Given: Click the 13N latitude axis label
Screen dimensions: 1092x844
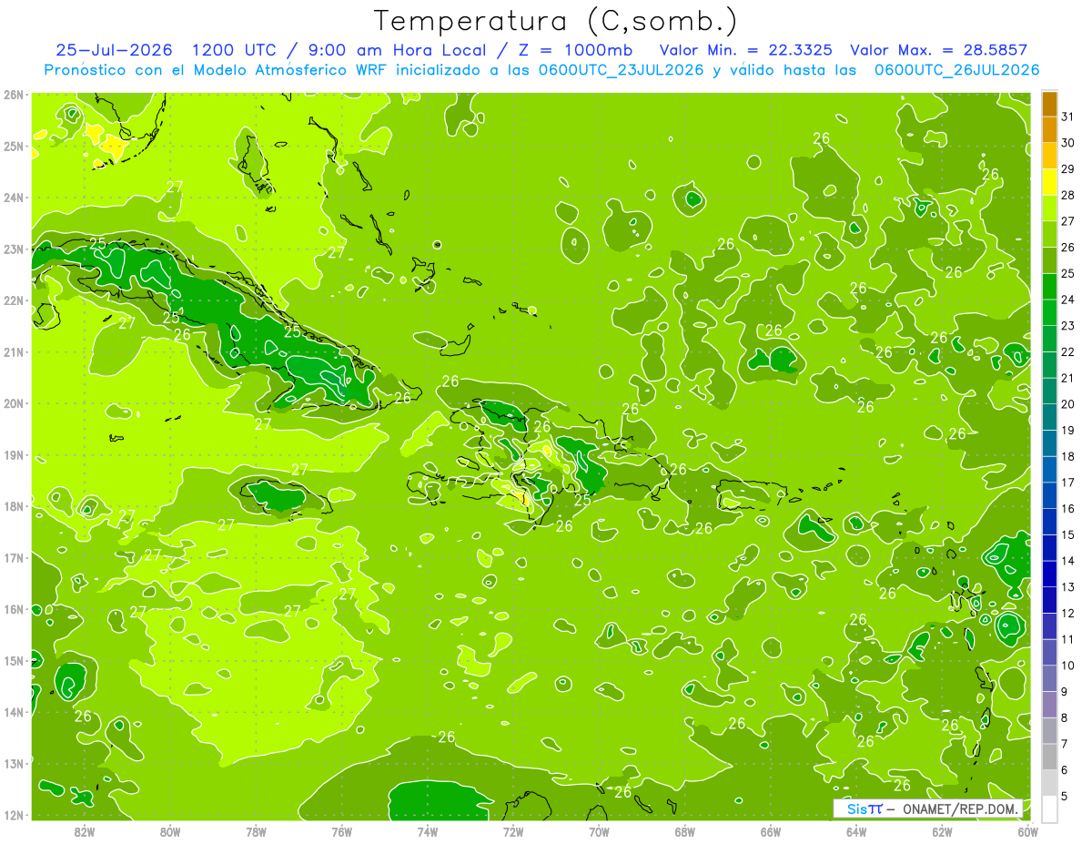Looking at the screenshot, I should [13, 763].
